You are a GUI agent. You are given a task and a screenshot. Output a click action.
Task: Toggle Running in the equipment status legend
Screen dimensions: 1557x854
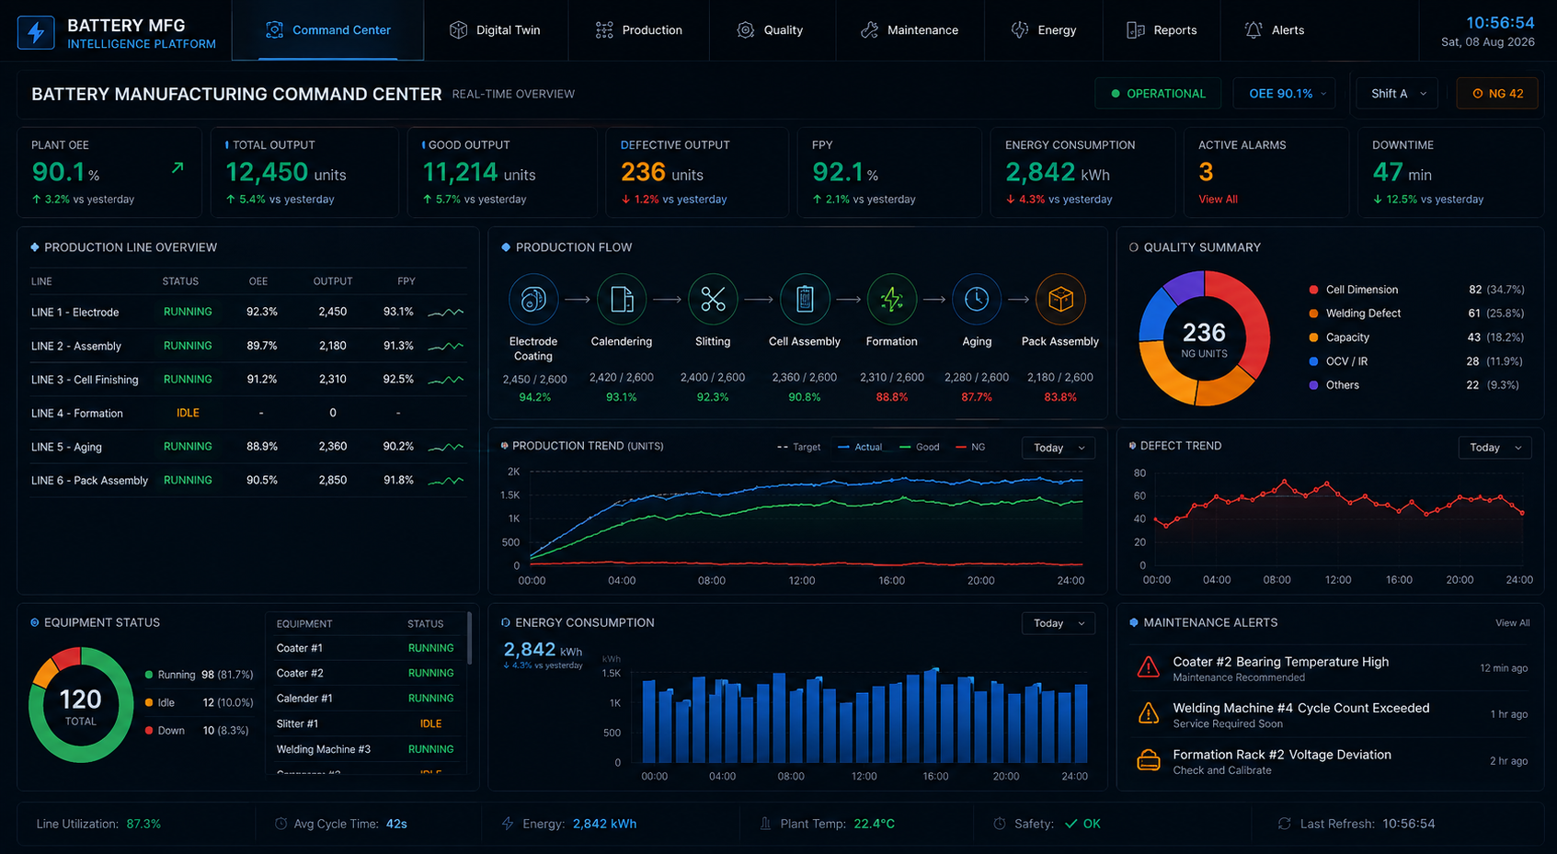[x=199, y=675]
